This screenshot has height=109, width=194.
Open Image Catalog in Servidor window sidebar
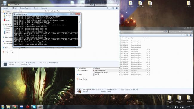point(82,79)
